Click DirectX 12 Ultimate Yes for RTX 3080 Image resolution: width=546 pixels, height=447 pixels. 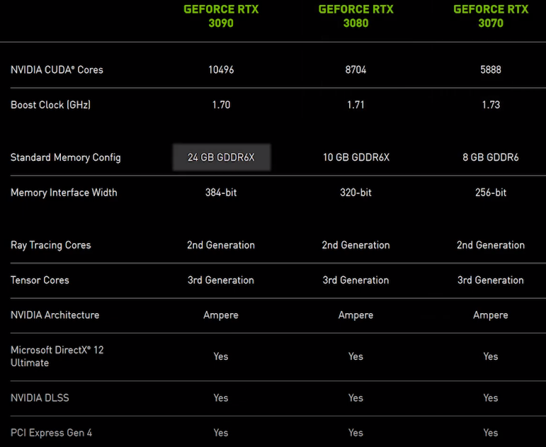pos(356,356)
